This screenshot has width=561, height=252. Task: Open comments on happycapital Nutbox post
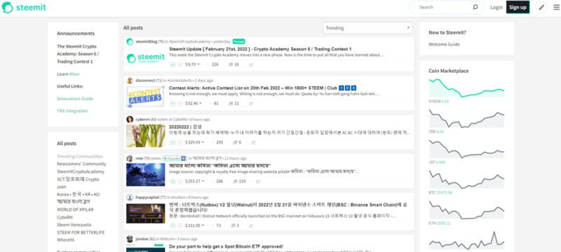tap(235, 225)
